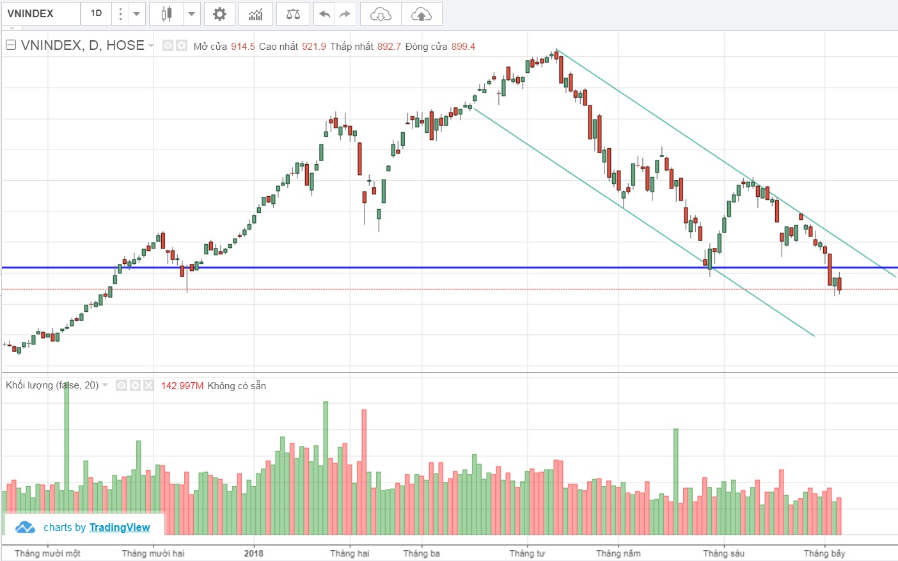This screenshot has height=561, width=898.
Task: Click the compare symbols scales icon
Action: [x=293, y=13]
